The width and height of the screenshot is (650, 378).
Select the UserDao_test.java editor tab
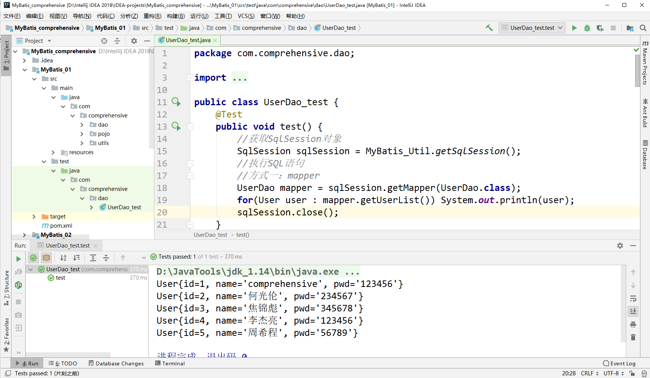(x=188, y=40)
